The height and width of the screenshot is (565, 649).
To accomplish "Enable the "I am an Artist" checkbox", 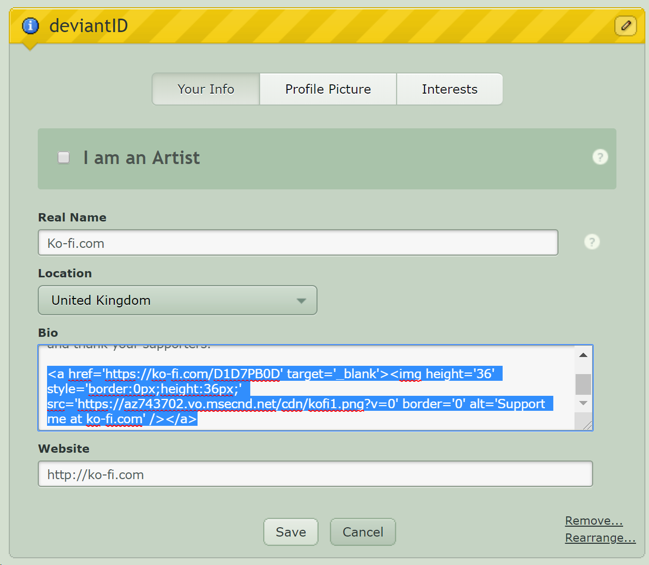I will 63,157.
